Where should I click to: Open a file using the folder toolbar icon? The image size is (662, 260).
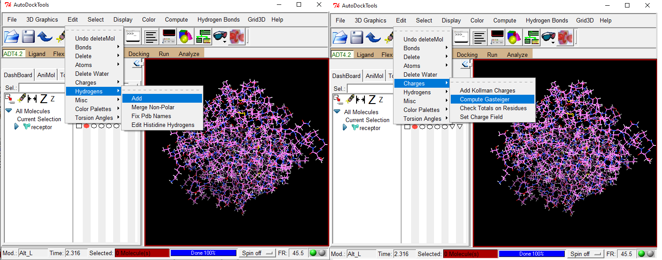coord(11,37)
